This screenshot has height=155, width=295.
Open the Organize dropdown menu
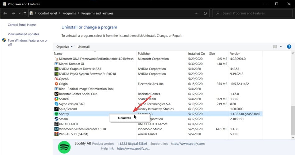pos(64,47)
